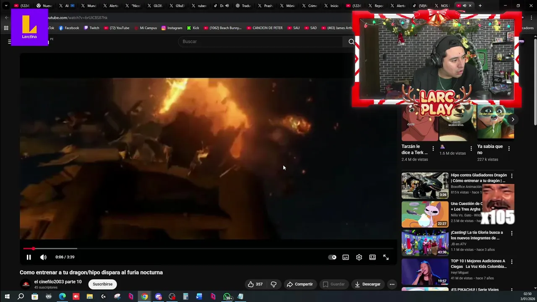Open options menu for ¡Casting! La tía Gloria video
Image resolution: width=537 pixels, height=302 pixels.
pos(511,233)
